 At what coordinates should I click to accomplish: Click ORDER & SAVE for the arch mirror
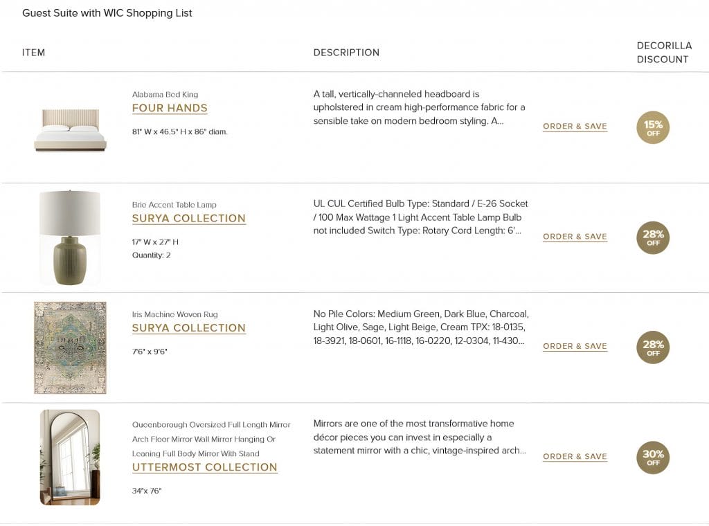575,456
